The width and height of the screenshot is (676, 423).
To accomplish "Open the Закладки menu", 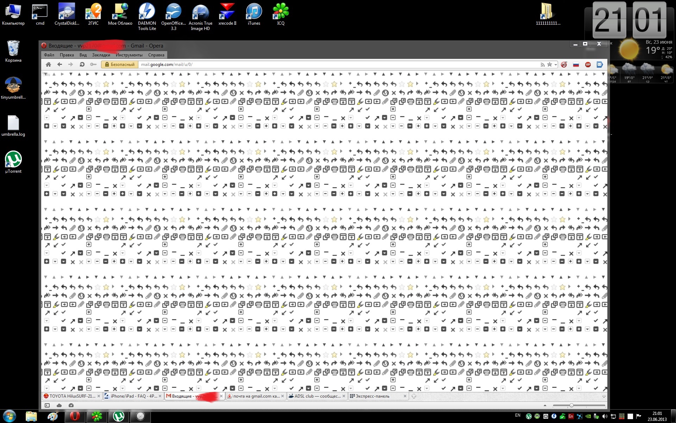I will coord(101,55).
